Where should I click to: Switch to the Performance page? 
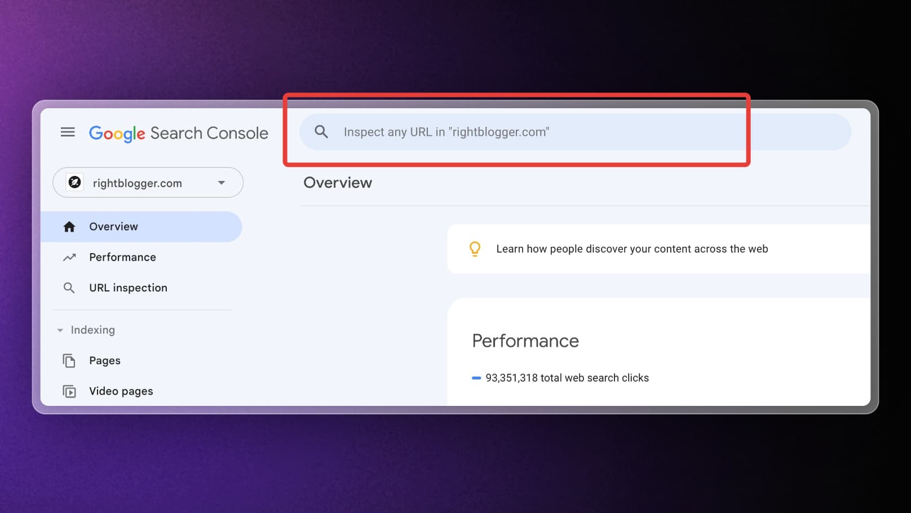tap(122, 257)
